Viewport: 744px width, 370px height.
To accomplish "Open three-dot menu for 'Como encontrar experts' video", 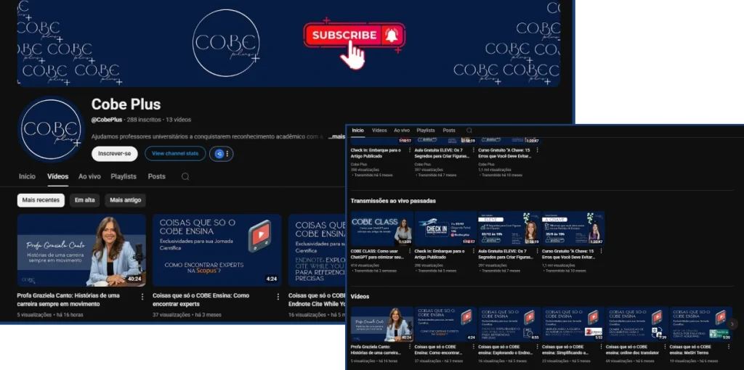I will (278, 296).
